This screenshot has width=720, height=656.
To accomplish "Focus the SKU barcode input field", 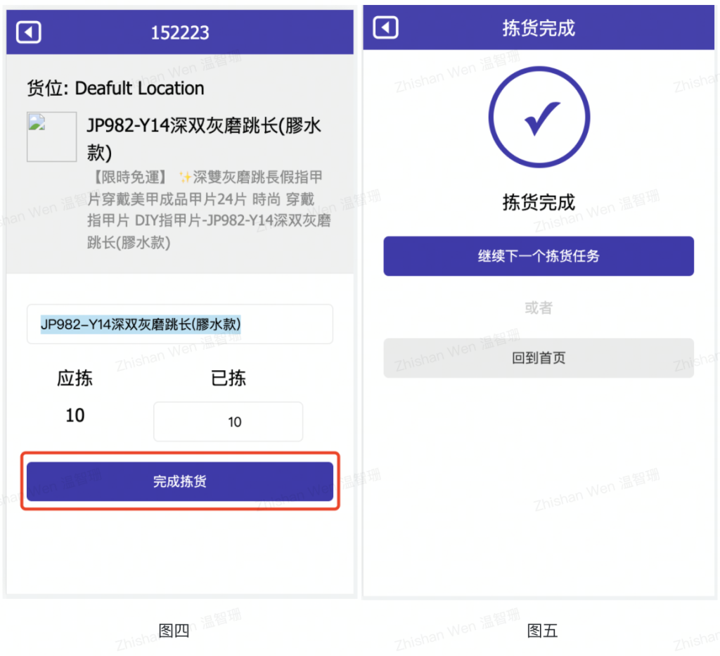I will 179,324.
